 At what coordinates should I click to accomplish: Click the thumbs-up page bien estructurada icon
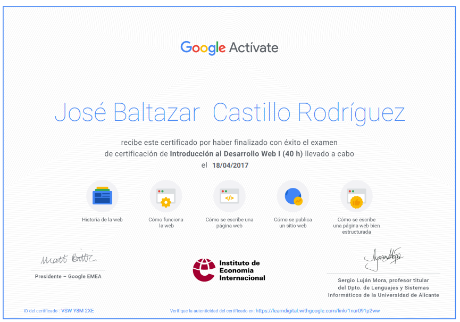(x=356, y=196)
